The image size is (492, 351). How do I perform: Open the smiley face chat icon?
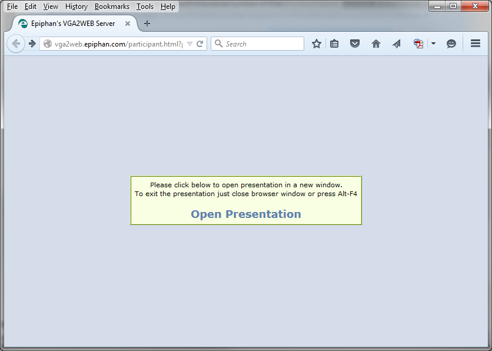click(451, 44)
